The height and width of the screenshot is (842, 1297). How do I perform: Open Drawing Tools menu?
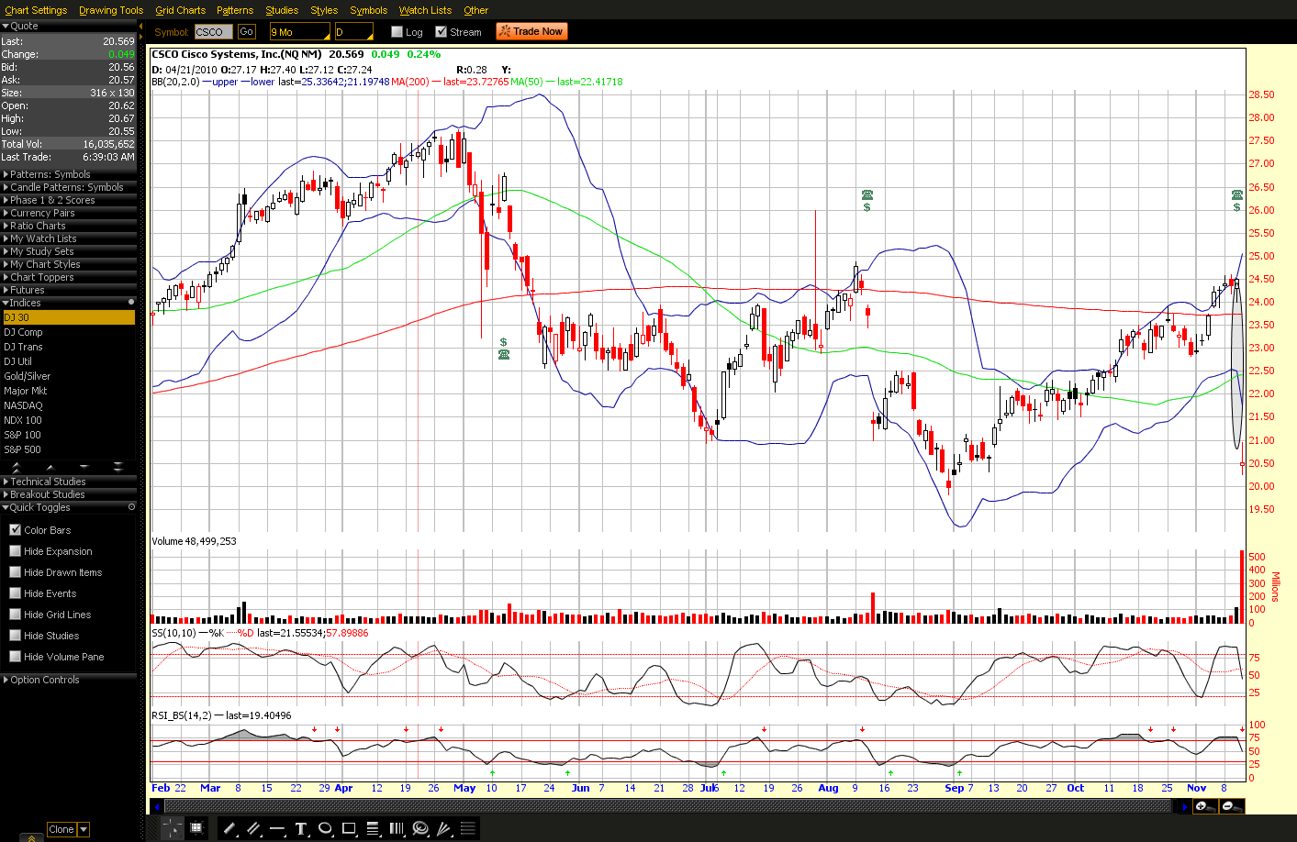coord(111,10)
